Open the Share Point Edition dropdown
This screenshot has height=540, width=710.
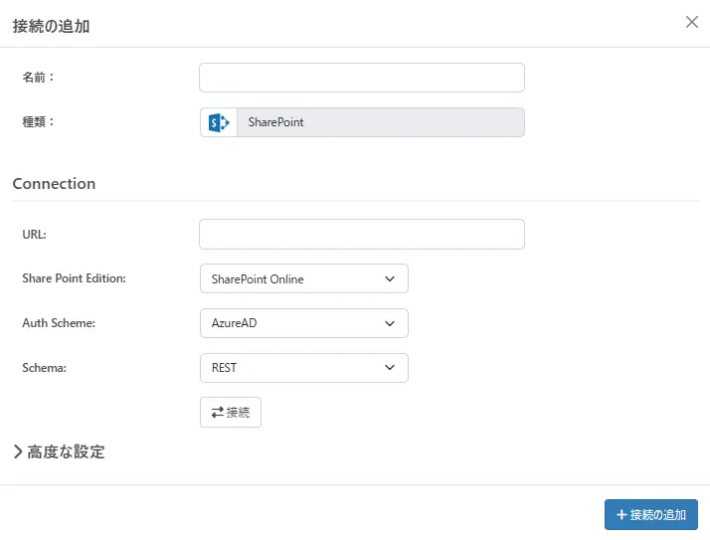(303, 279)
